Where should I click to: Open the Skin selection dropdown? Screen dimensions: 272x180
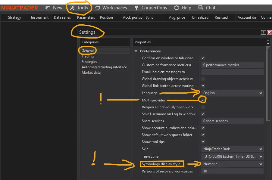coord(232,149)
